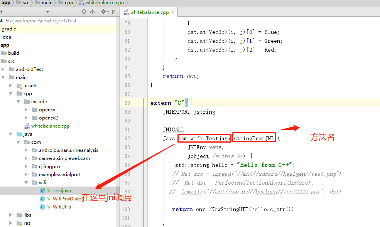Image resolution: width=380 pixels, height=227 pixels.
Task: Collapse the com package
Action: click(19, 142)
